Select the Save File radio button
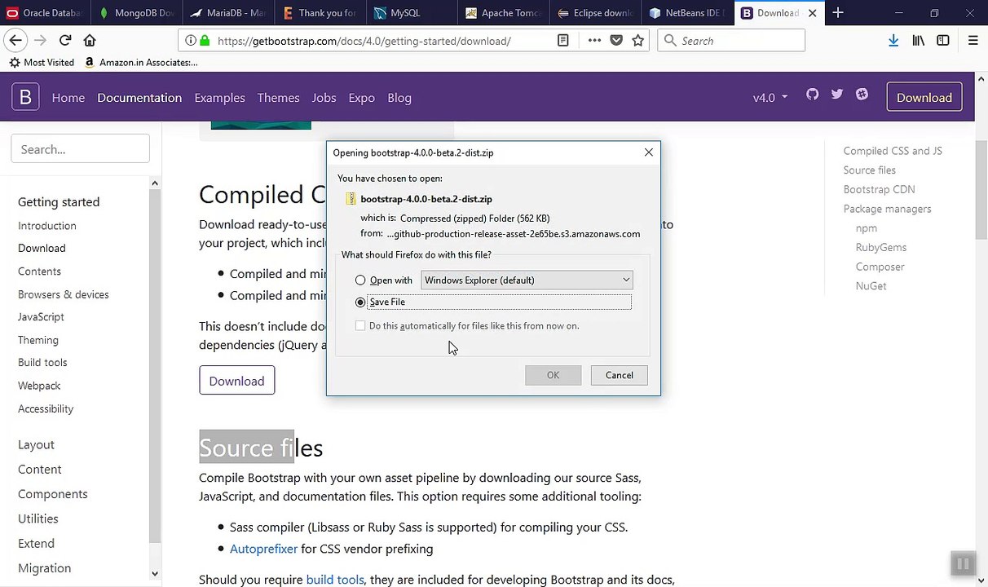988x587 pixels. click(360, 302)
